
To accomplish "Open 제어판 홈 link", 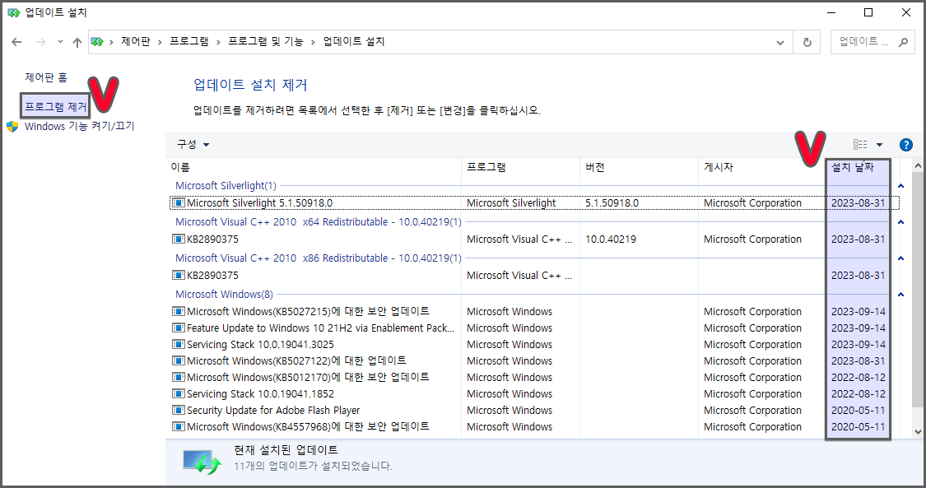I will coord(46,77).
